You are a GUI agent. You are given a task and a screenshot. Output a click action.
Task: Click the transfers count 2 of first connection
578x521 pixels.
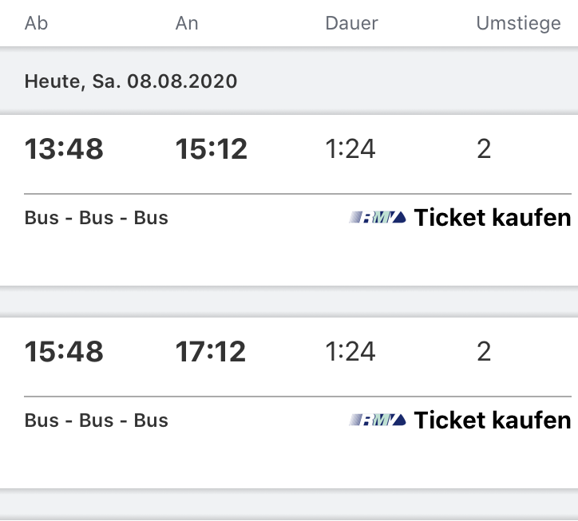point(484,149)
